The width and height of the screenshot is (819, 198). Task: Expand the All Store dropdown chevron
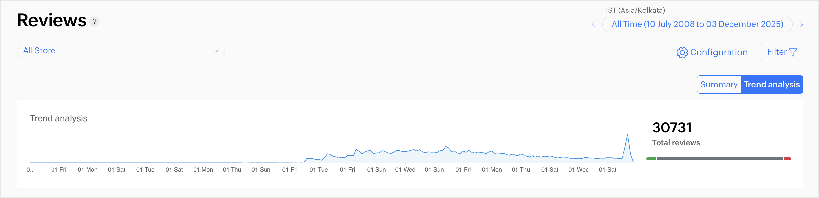(x=216, y=51)
